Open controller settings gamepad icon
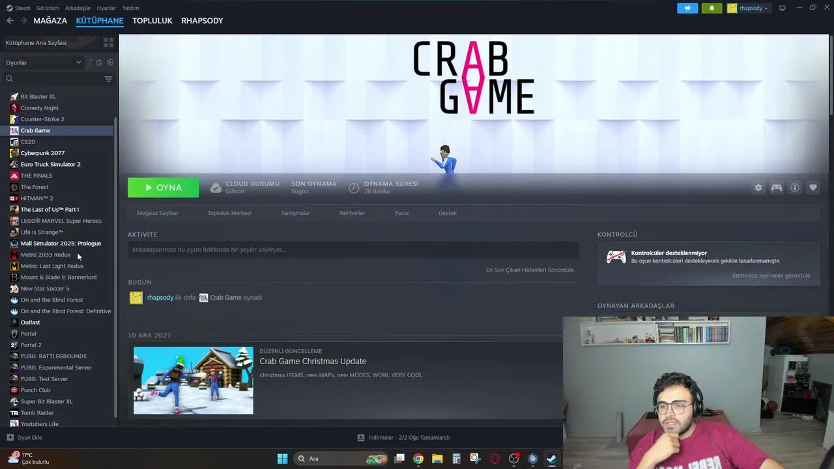 [x=777, y=188]
